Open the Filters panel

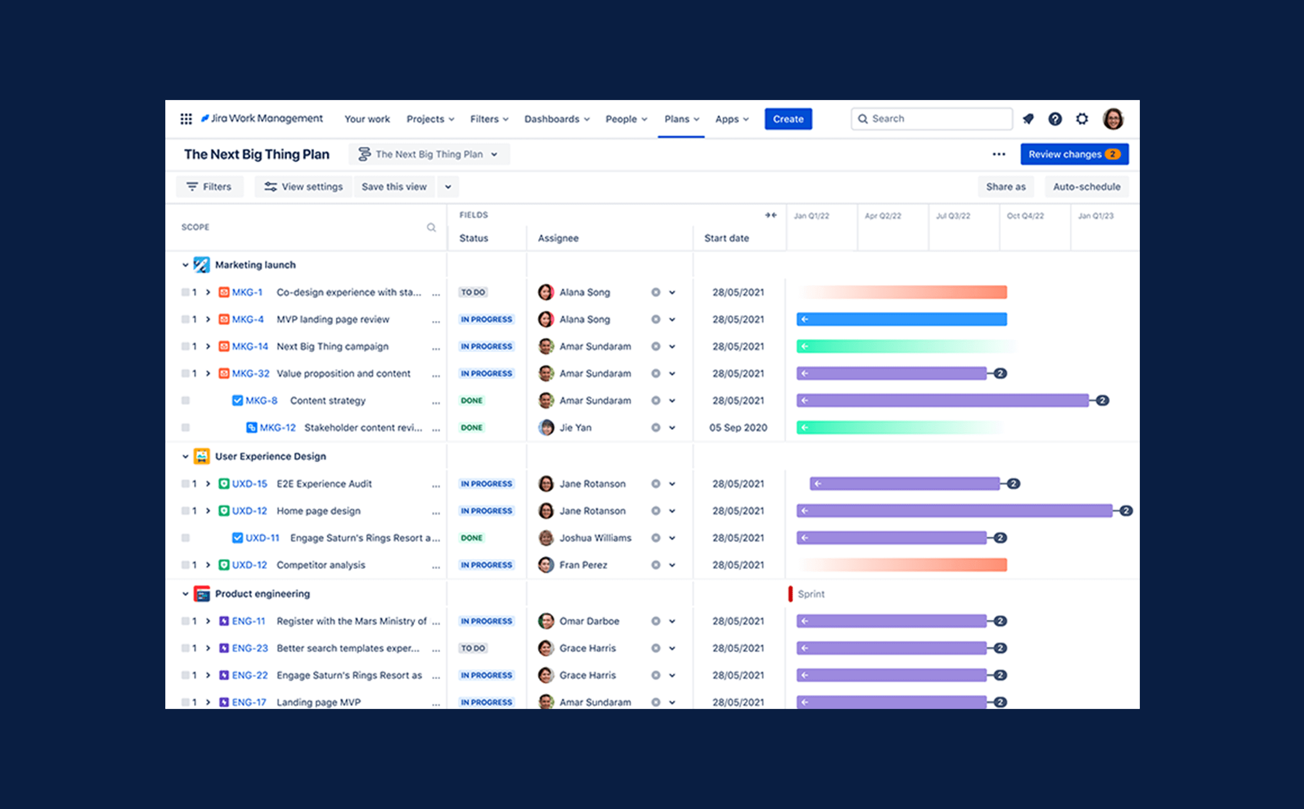coord(208,187)
